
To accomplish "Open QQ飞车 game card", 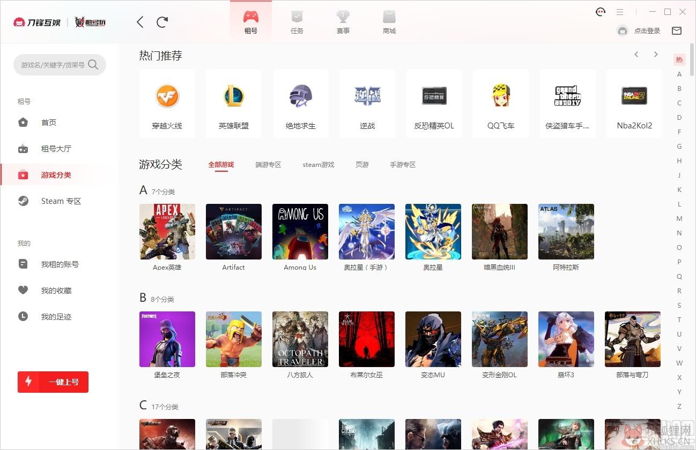I will click(x=501, y=104).
